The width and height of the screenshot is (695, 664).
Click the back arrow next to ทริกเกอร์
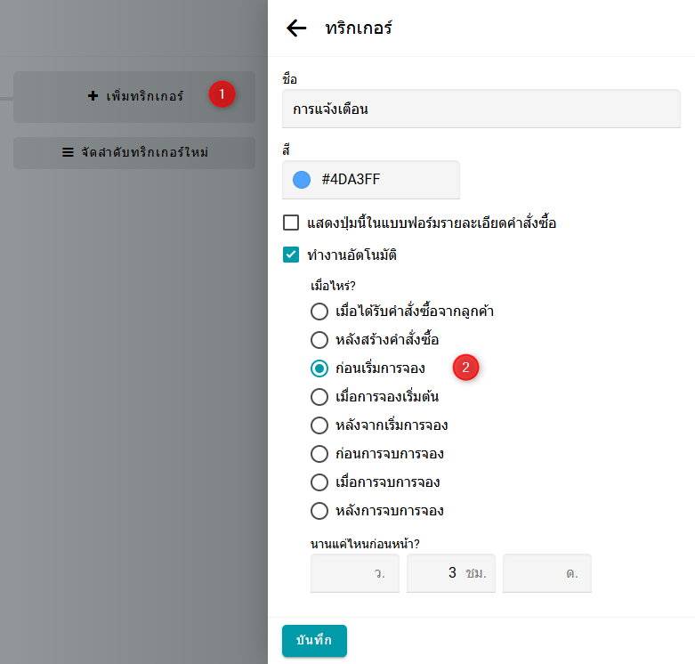296,28
